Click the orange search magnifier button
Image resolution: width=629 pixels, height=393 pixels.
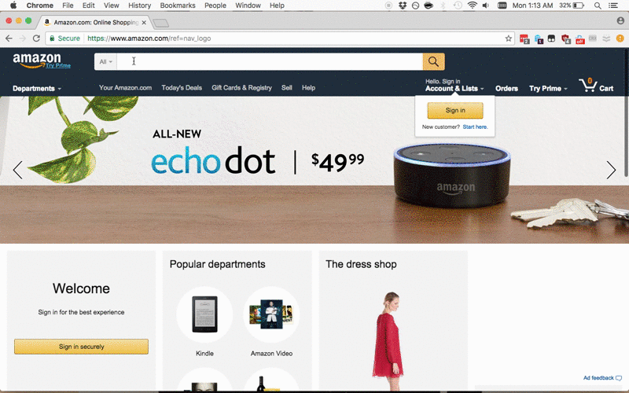[433, 62]
